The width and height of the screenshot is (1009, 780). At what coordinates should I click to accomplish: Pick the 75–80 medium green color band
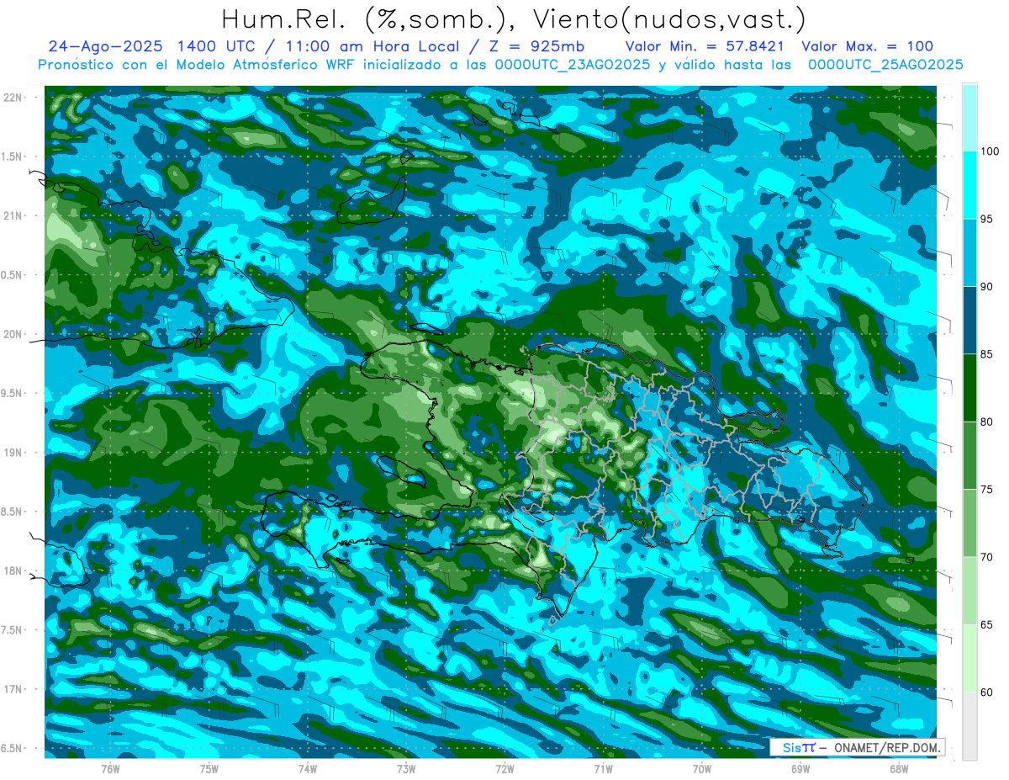969,455
